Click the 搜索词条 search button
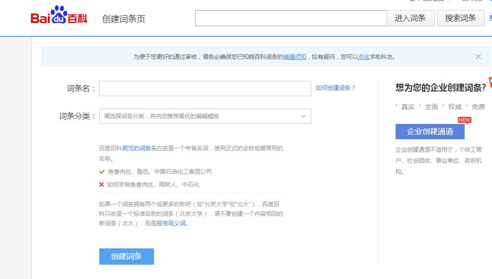 click(460, 18)
